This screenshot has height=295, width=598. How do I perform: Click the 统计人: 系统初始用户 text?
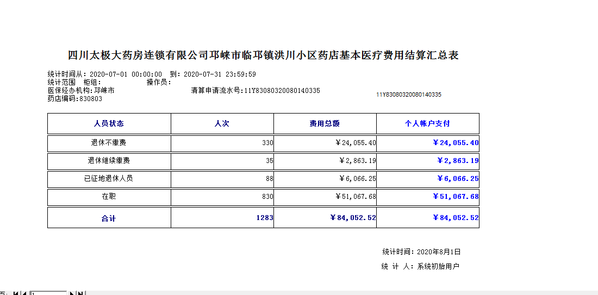pos(420,266)
